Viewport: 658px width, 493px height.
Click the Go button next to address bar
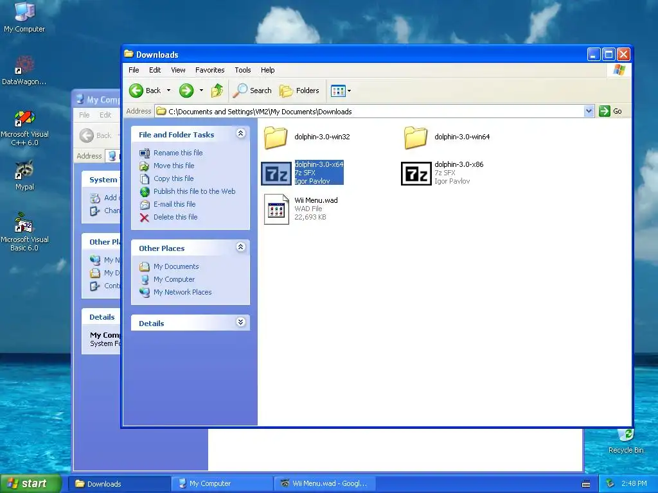[610, 111]
